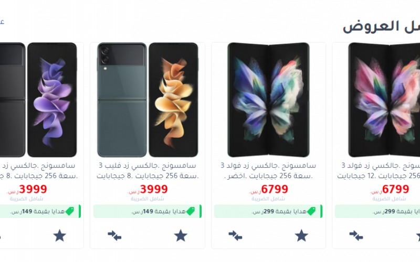Image resolution: width=420 pixels, height=262 pixels.
Task: Click 299 SAR gifts banner on green Fold 3
Action: (x=268, y=211)
